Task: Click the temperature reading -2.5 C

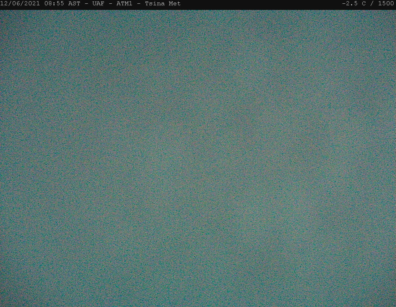Action: click(354, 4)
